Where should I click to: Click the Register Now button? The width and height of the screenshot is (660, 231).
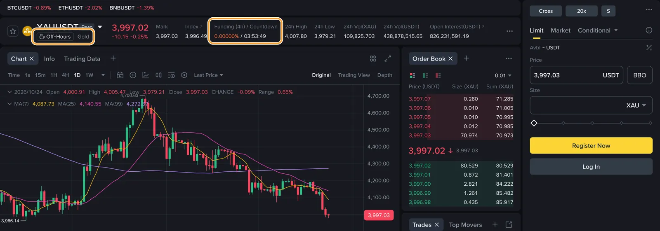click(591, 145)
